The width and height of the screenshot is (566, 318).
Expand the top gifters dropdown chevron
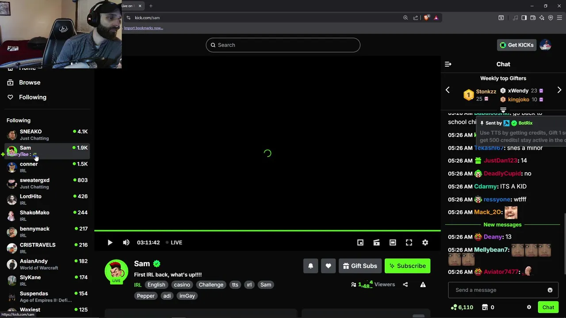(503, 110)
